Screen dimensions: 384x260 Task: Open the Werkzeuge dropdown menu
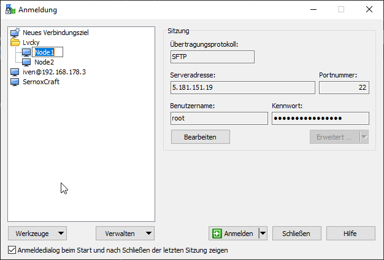pos(37,234)
